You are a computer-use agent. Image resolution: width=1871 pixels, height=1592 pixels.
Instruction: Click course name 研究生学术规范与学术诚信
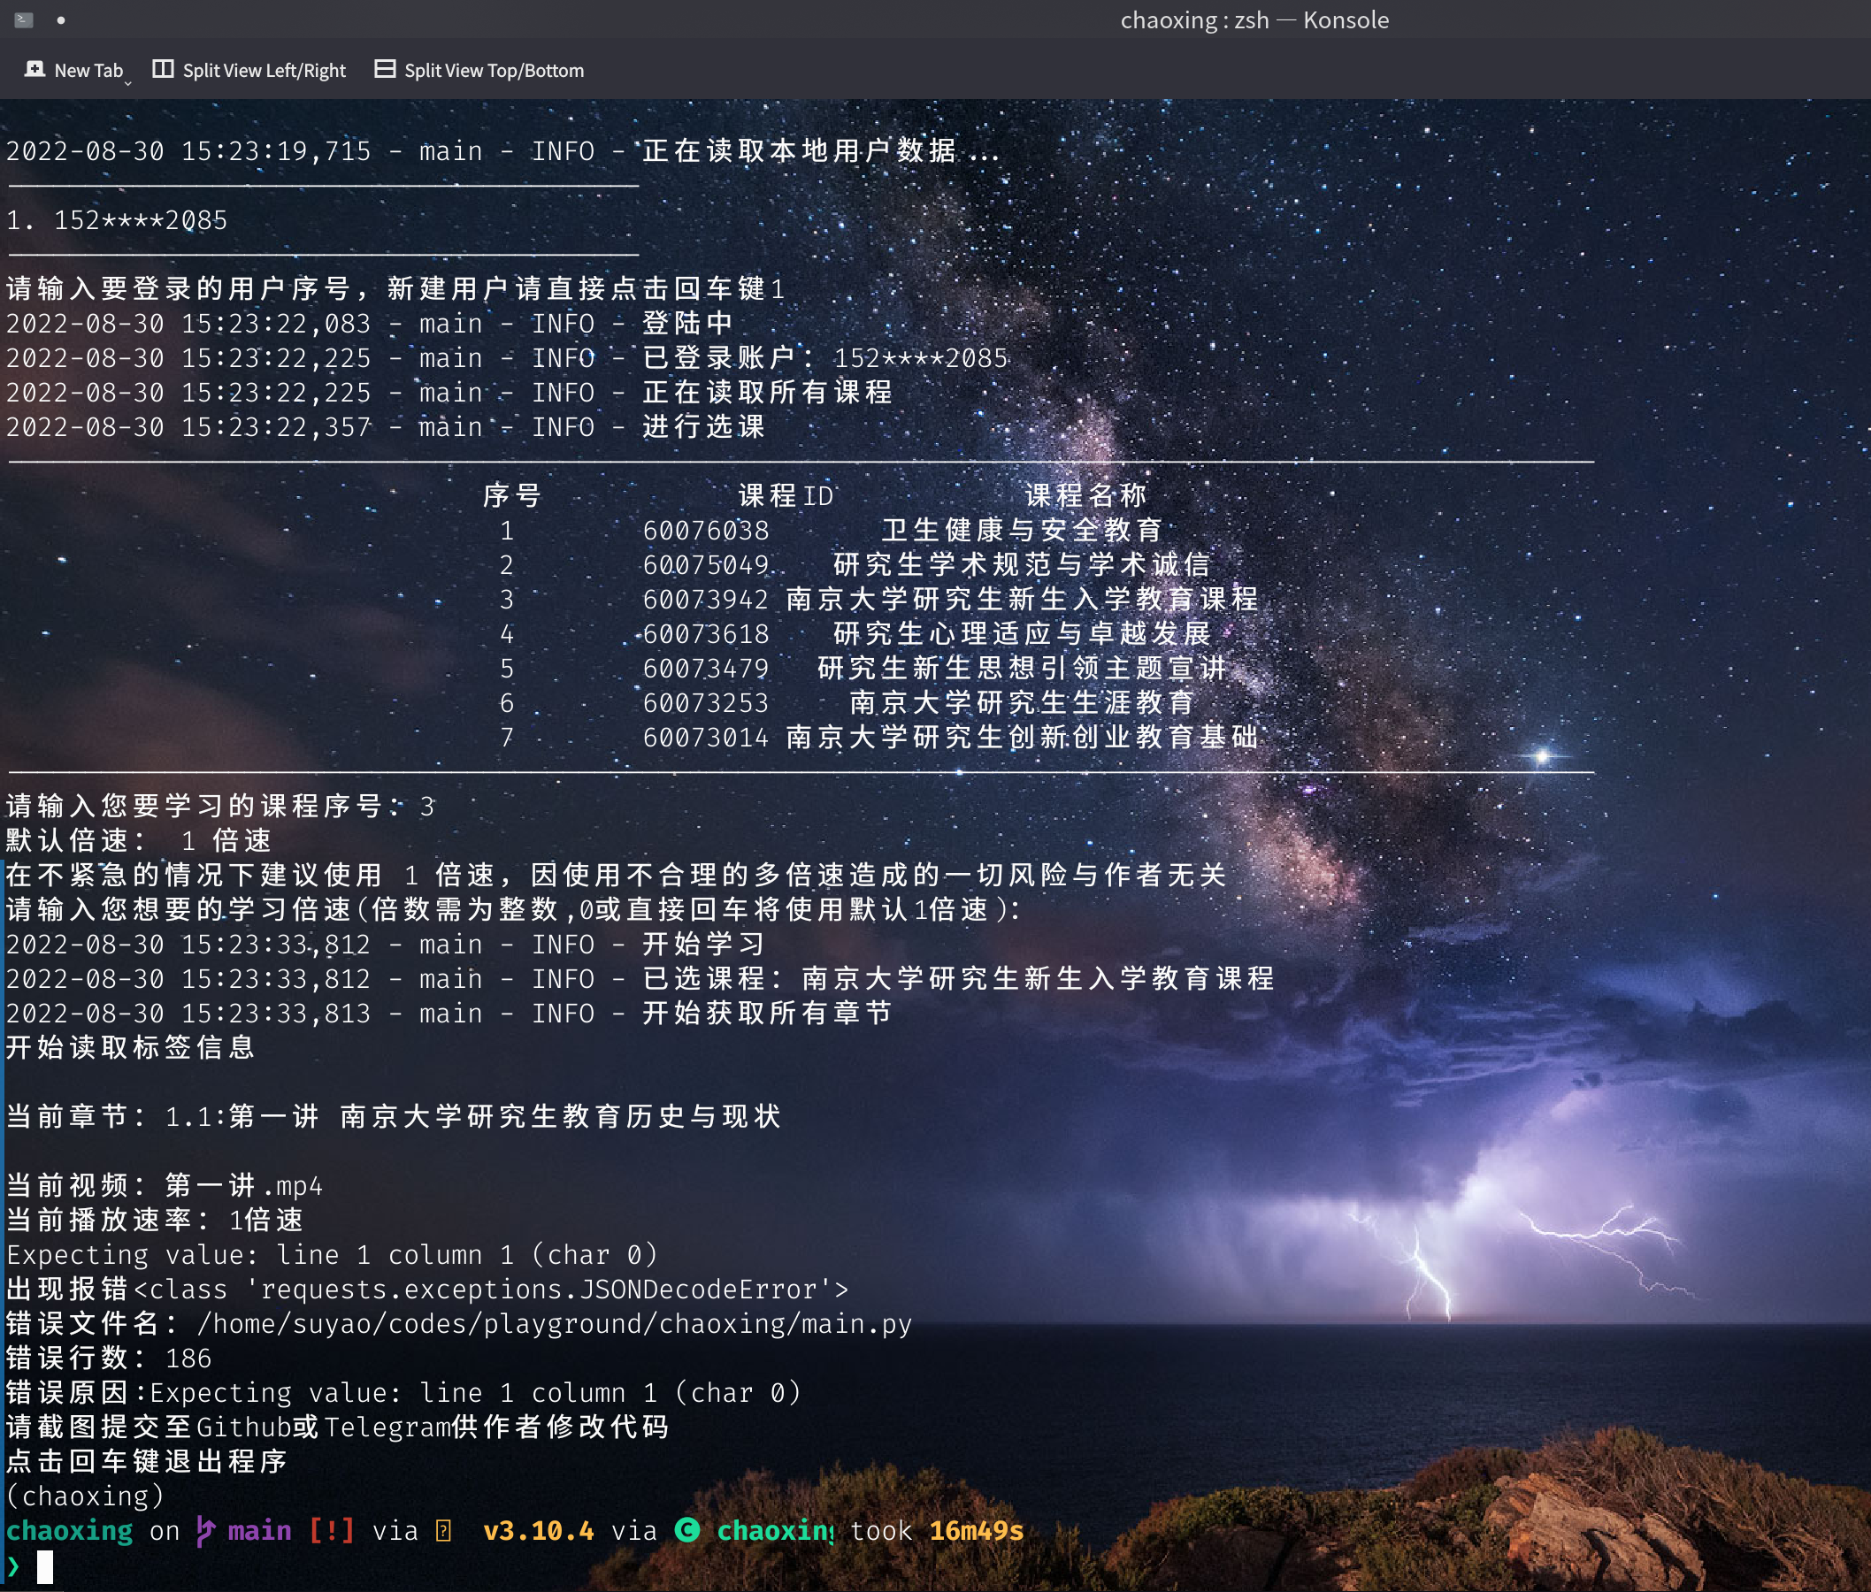click(x=1022, y=565)
